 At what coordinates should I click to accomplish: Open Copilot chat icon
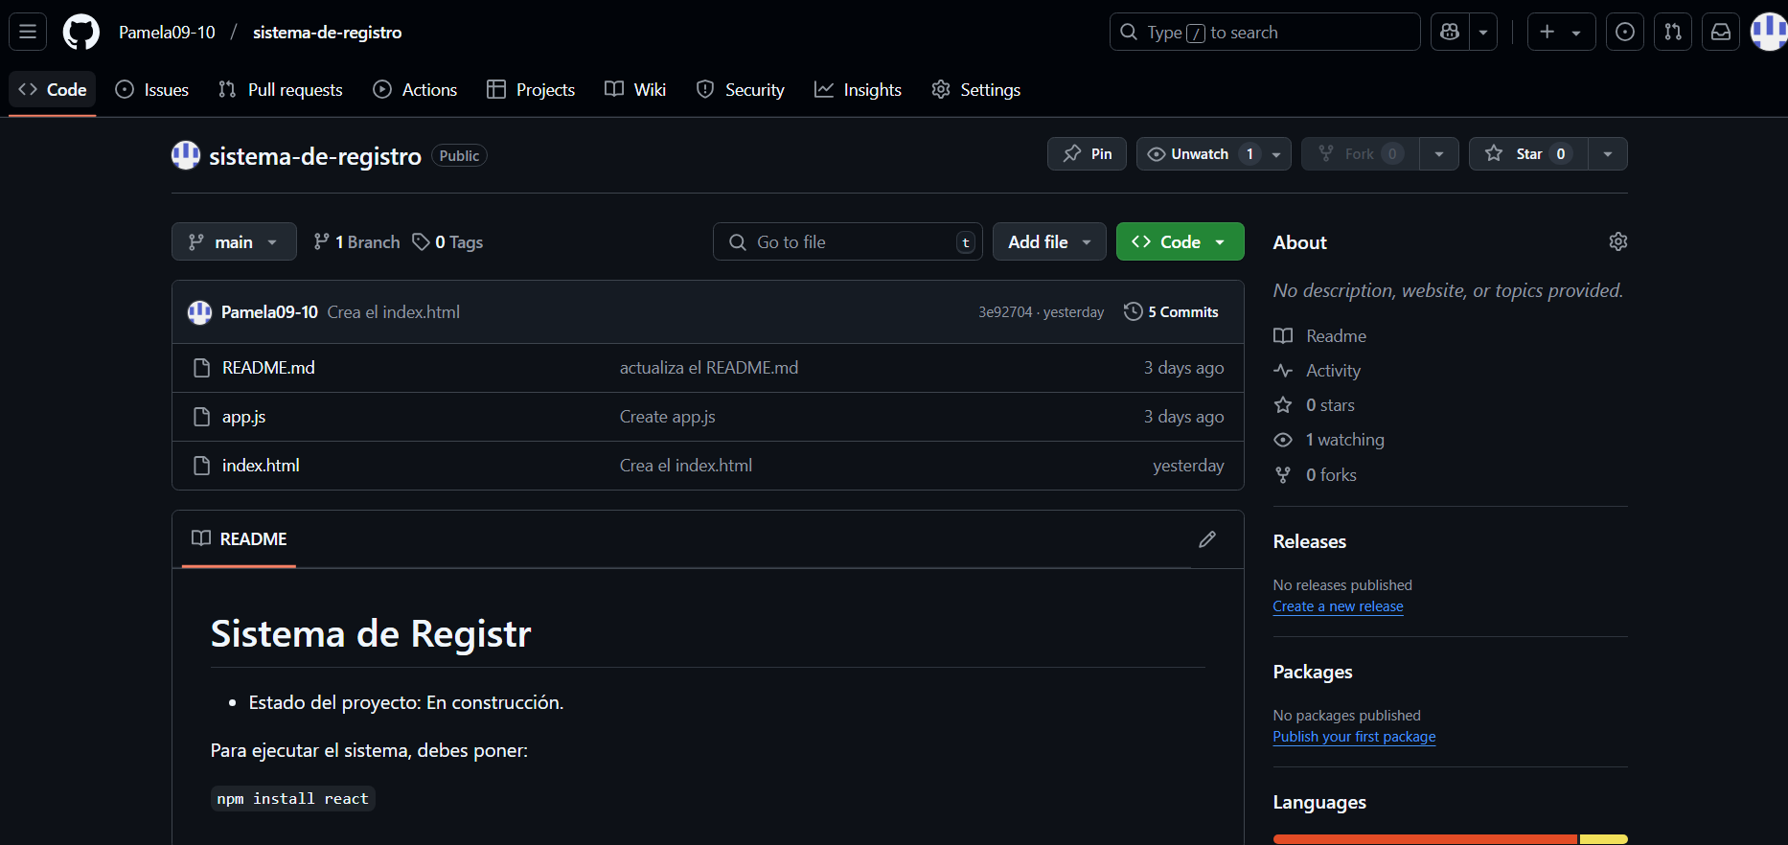pos(1450,32)
